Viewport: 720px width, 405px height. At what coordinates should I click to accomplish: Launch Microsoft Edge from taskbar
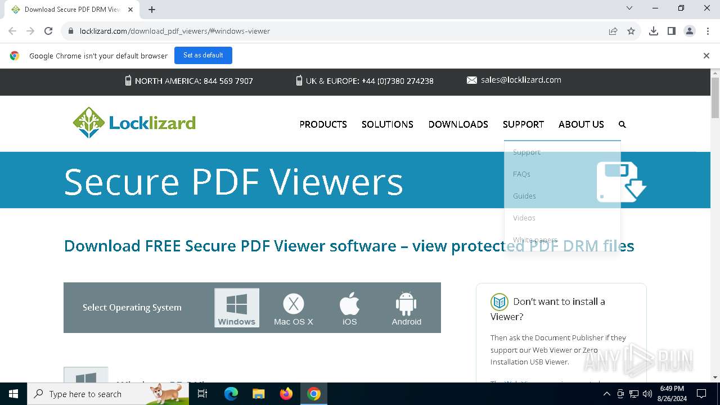coord(231,394)
